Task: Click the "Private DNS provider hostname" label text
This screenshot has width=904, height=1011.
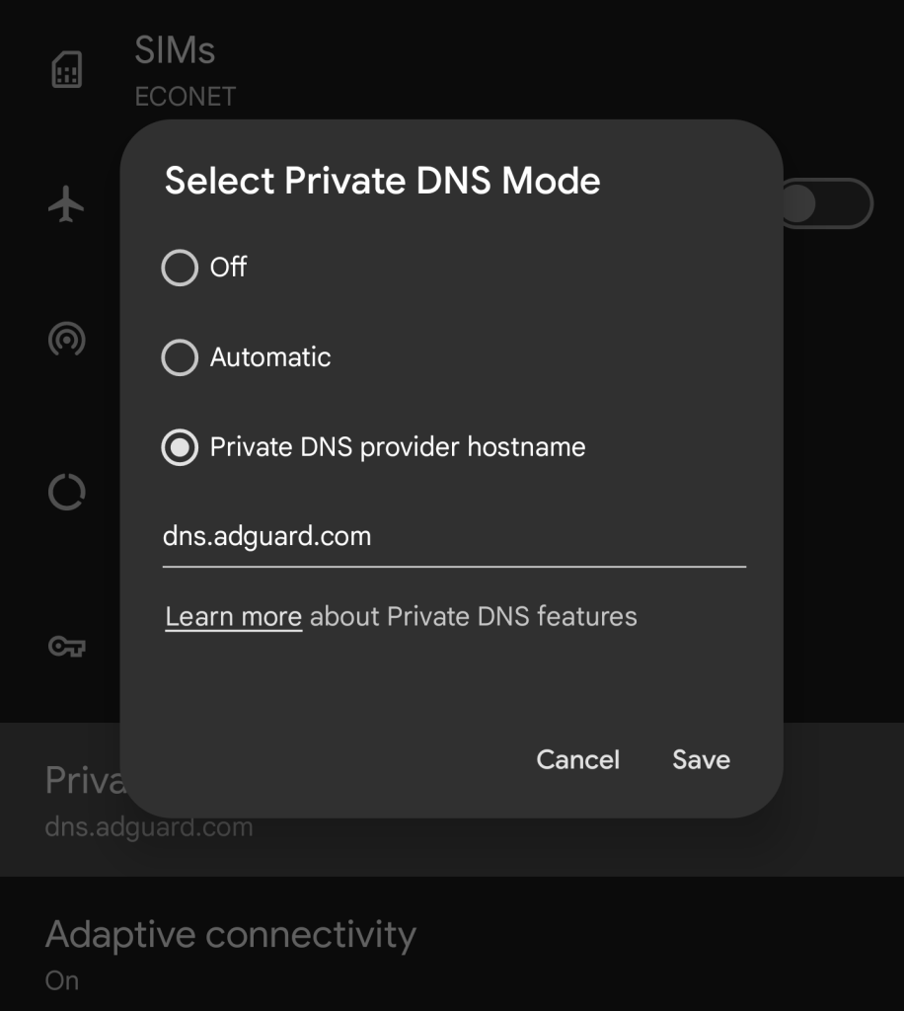Action: click(x=398, y=447)
